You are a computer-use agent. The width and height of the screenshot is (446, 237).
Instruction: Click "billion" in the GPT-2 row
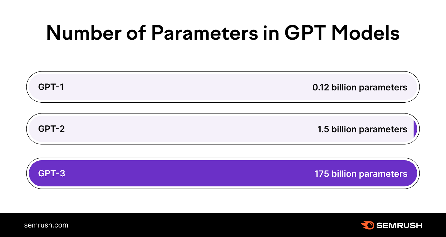pyautogui.click(x=344, y=129)
